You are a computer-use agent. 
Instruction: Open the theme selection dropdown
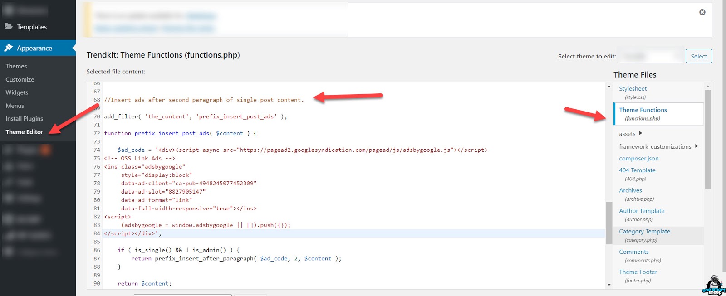pyautogui.click(x=651, y=56)
